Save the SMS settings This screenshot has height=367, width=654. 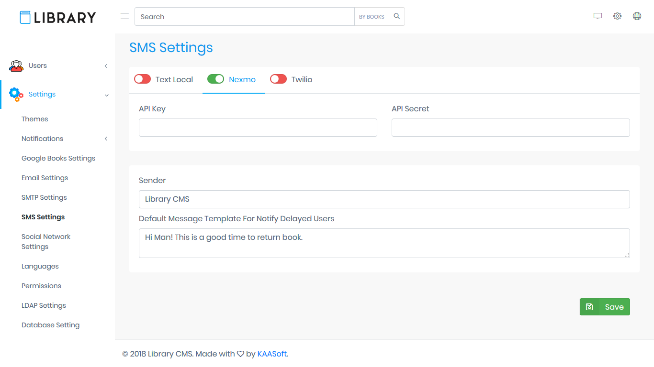[x=605, y=307]
